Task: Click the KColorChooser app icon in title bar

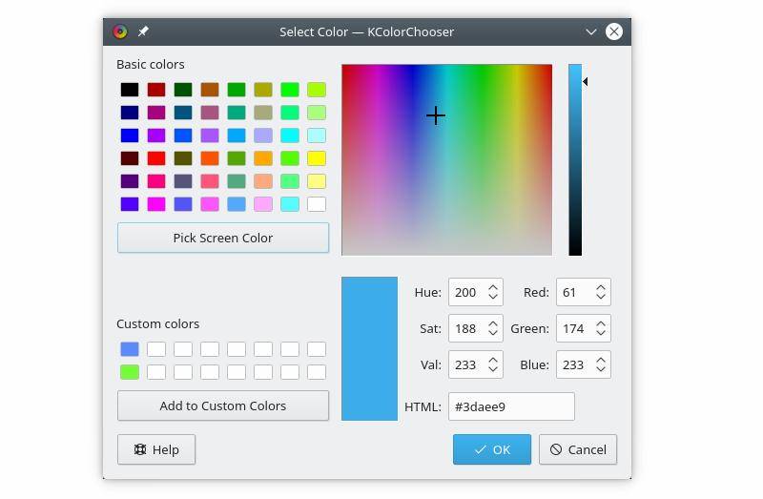Action: click(x=120, y=31)
